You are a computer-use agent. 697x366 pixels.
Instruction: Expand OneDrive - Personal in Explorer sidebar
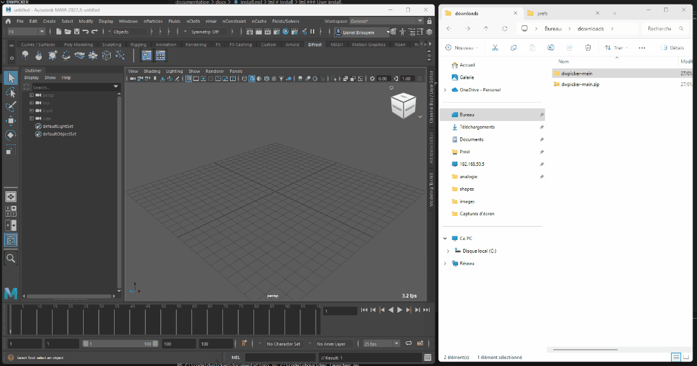point(445,90)
